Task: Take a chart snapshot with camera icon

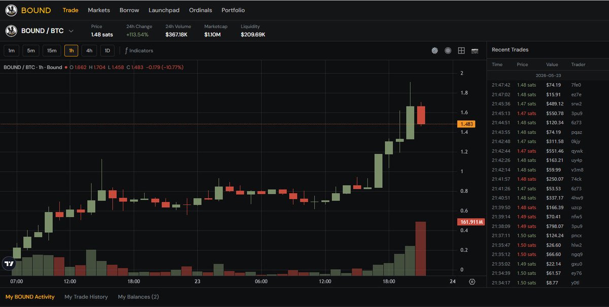Action: coord(475,51)
